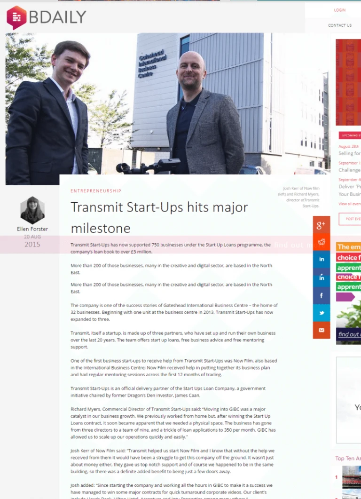Open Ellen Forster's author profile photo
This screenshot has height=499, width=361.
click(32, 210)
